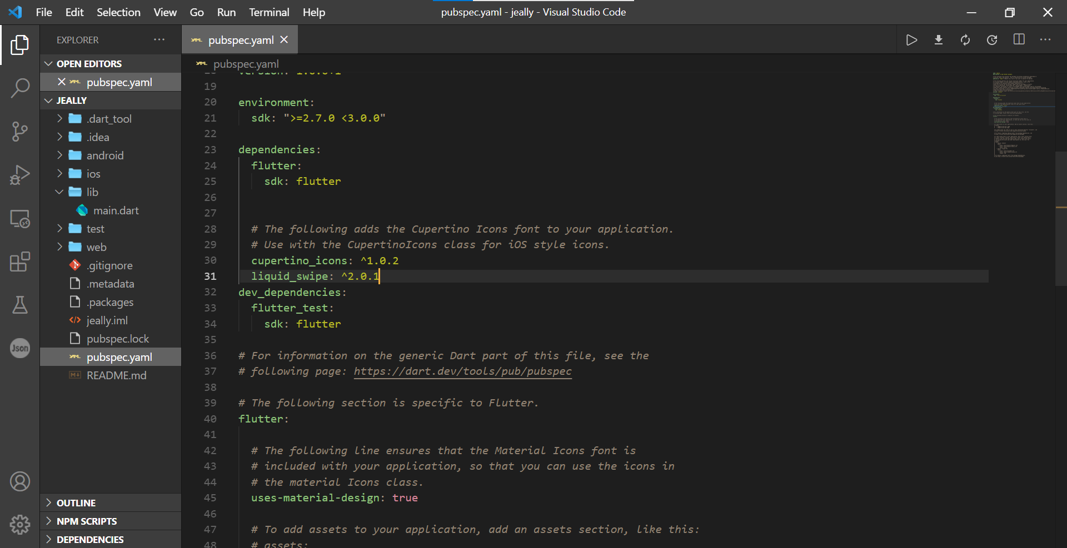Click the dev_dependencies: key

[292, 292]
